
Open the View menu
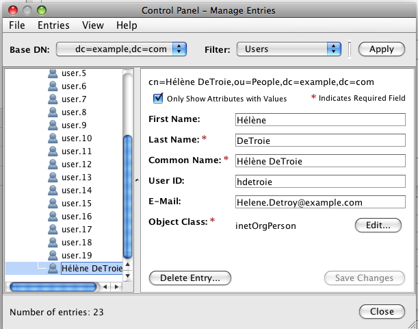coord(93,25)
